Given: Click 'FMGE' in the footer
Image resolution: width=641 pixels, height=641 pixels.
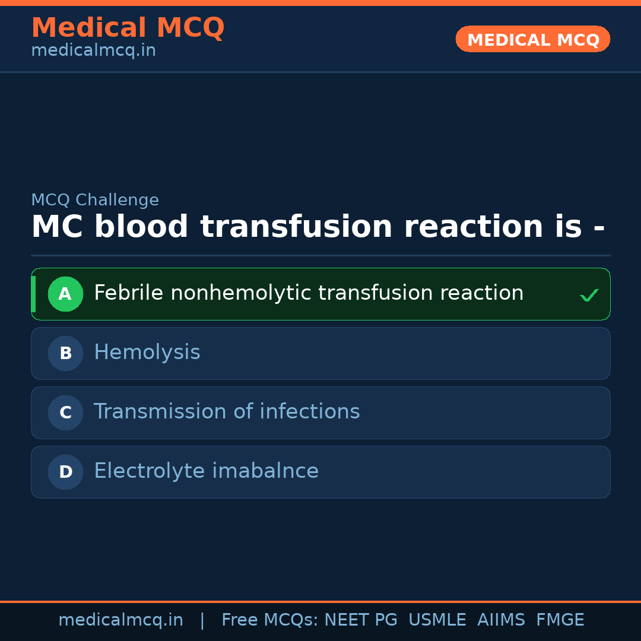Looking at the screenshot, I should pos(560,620).
